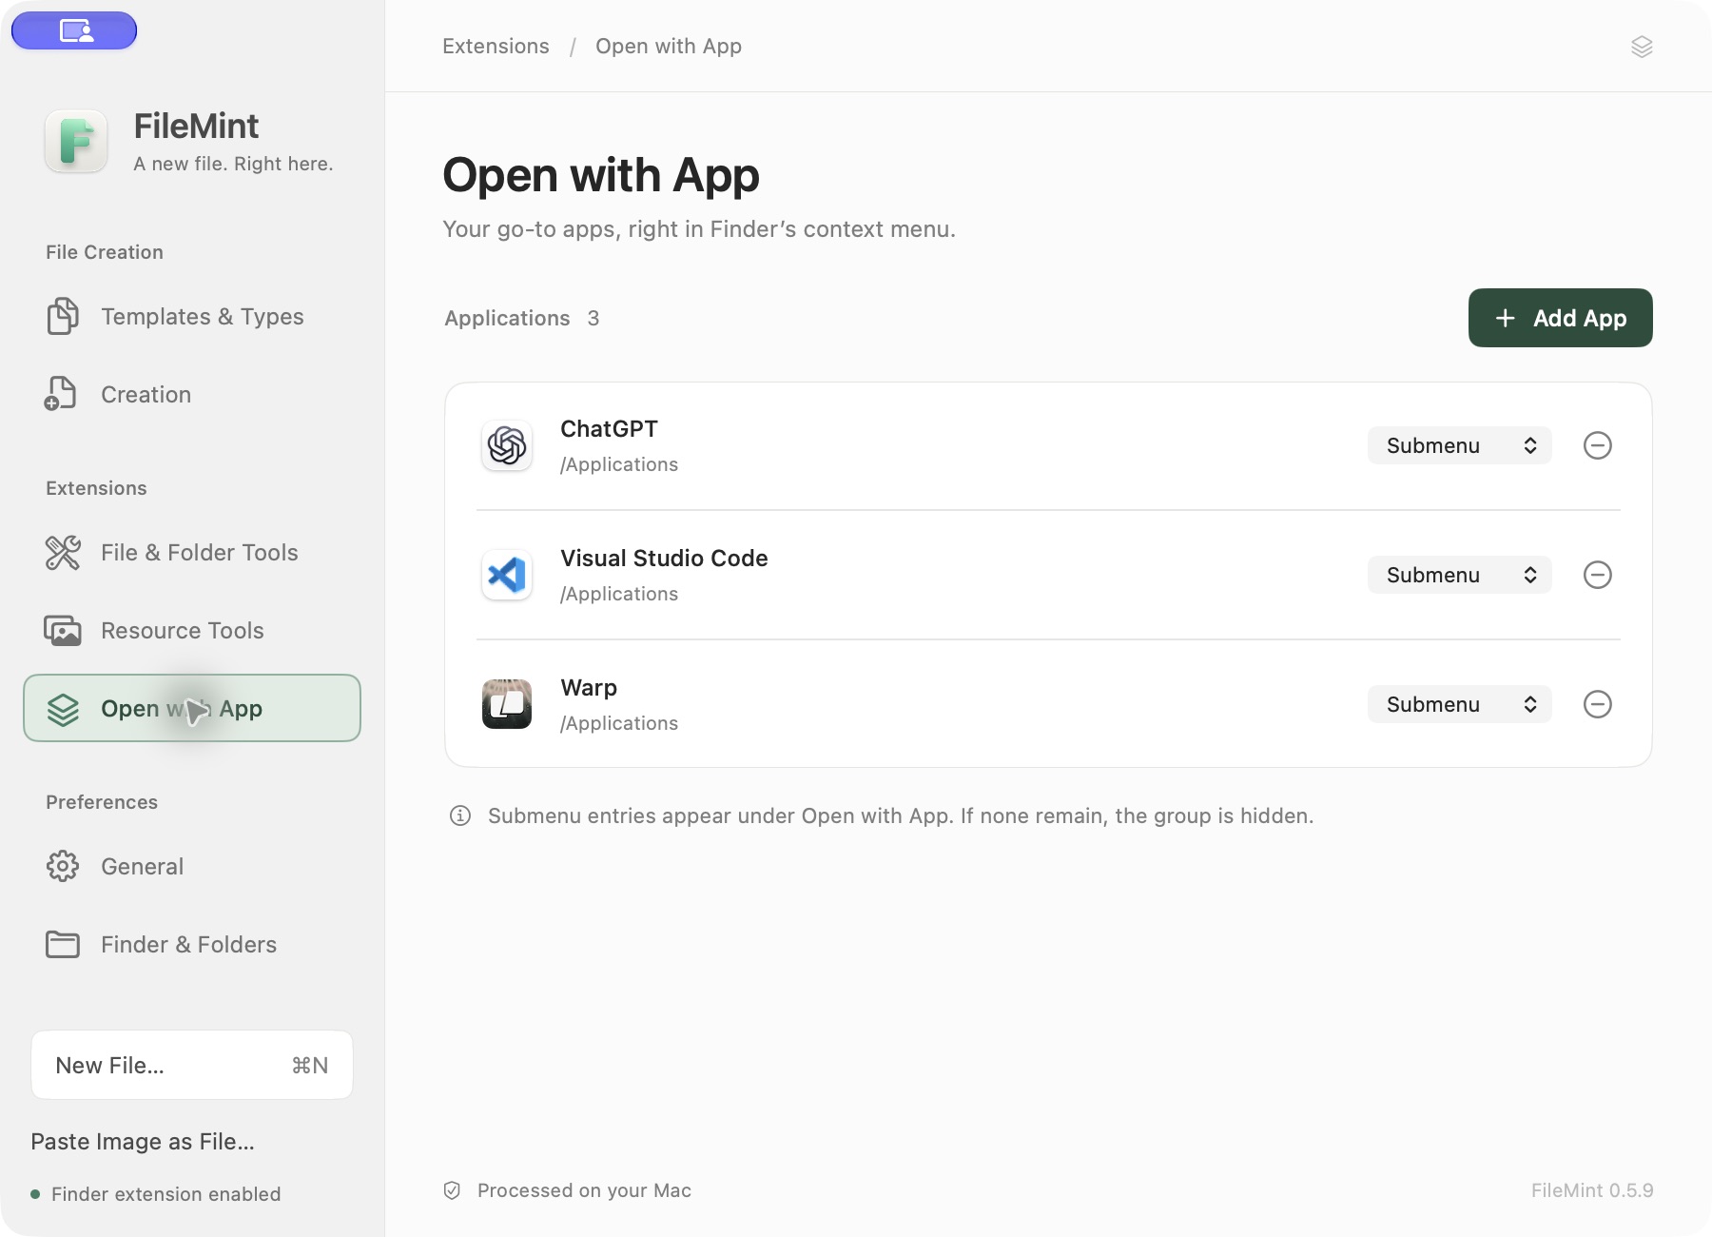
Task: Click the shield icon by Processed on your Mac
Action: [453, 1190]
